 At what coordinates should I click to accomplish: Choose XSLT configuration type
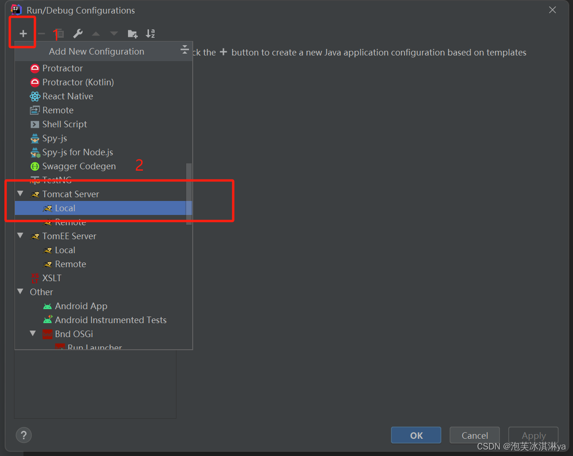[103, 278]
